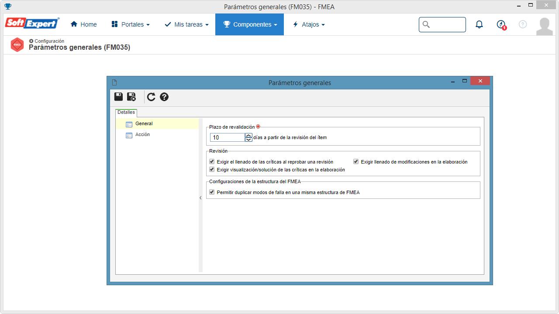
Task: Toggle Exigir llenado de modificaciones checkbox
Action: (x=356, y=161)
